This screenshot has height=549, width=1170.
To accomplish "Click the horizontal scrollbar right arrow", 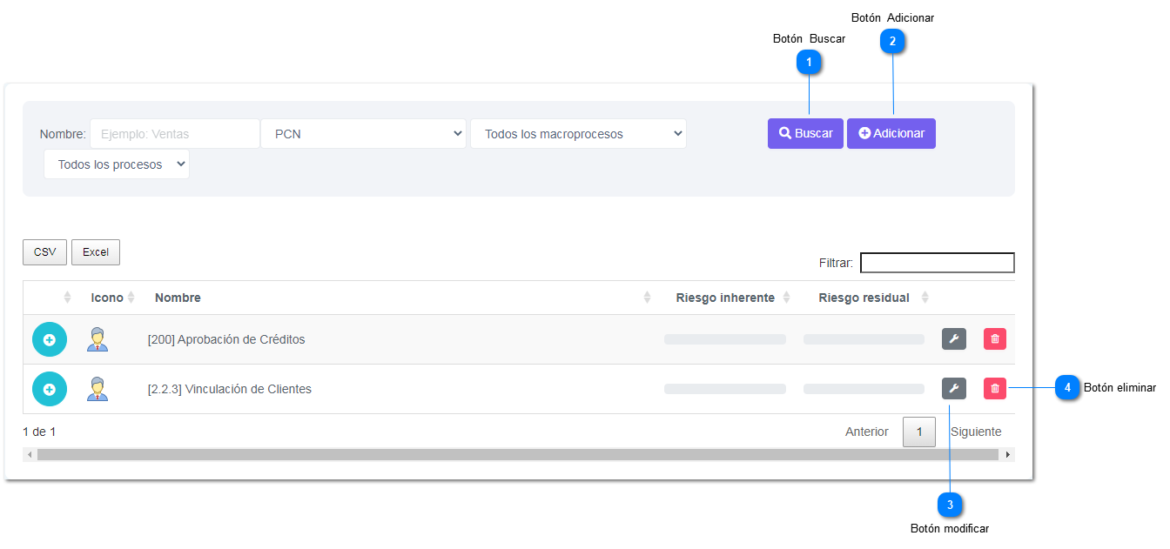I will pyautogui.click(x=1008, y=454).
